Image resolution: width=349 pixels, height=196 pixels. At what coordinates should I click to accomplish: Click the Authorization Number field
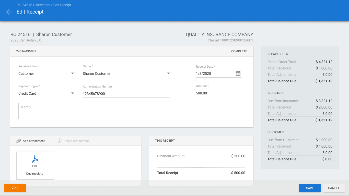click(126, 94)
